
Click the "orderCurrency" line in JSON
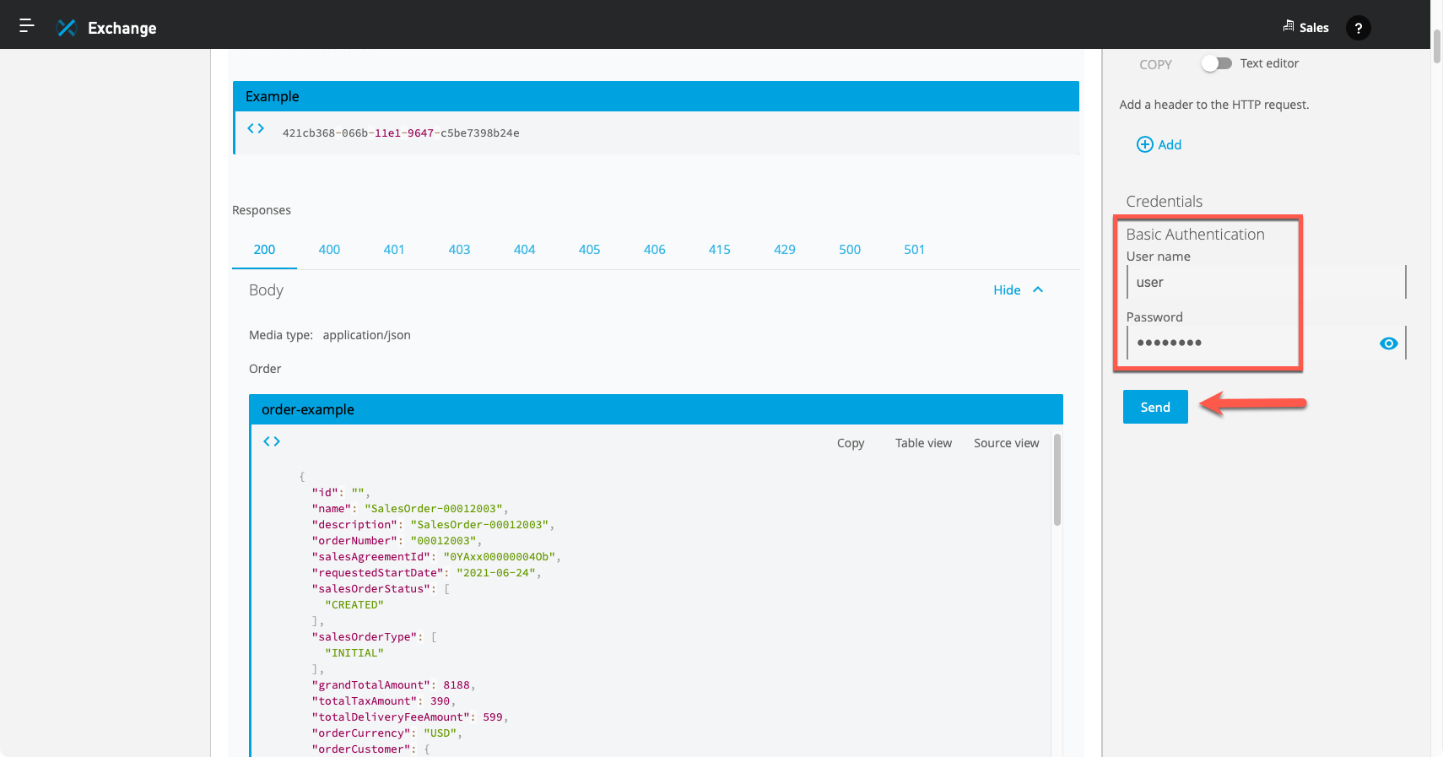click(x=387, y=733)
